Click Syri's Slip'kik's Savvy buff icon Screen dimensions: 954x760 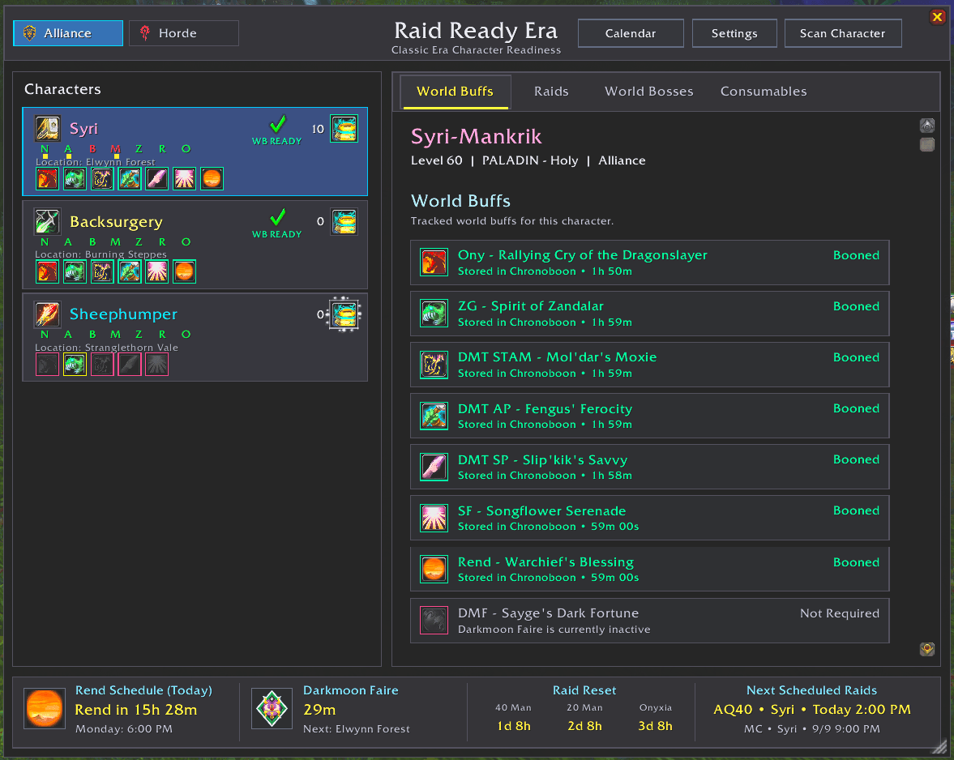click(157, 179)
